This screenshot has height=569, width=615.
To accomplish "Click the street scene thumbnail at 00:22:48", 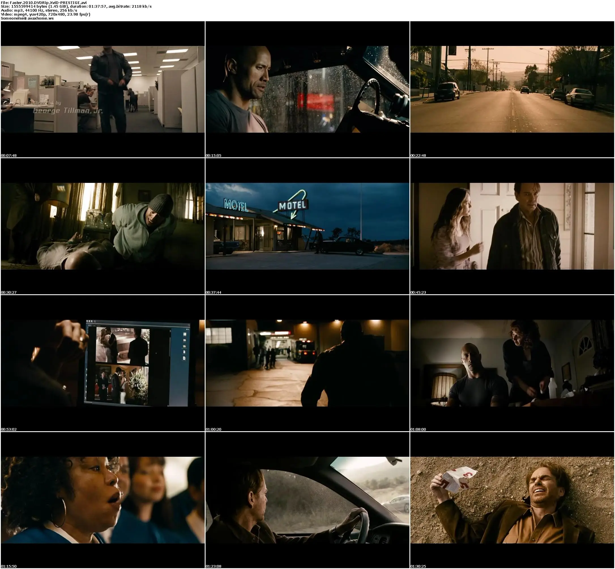I will (x=512, y=89).
